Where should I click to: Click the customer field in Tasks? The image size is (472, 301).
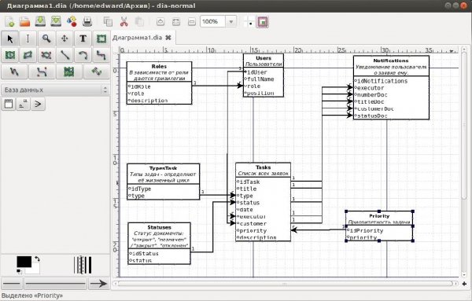pyautogui.click(x=253, y=224)
